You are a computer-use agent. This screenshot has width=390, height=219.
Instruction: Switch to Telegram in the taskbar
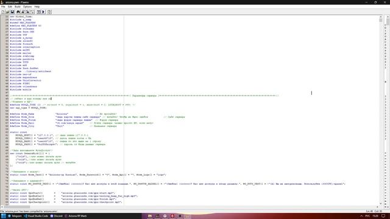coord(15,216)
